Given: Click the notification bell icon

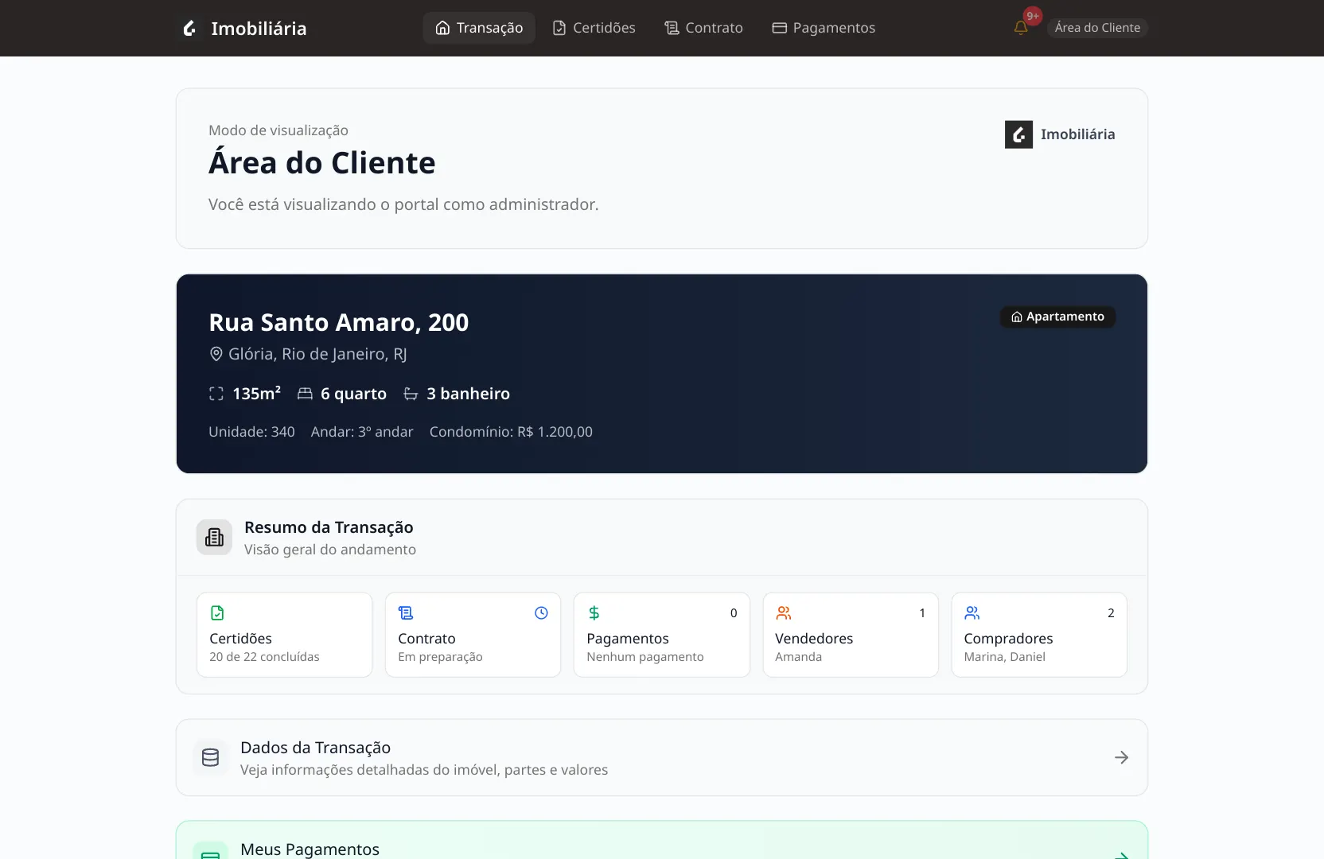Looking at the screenshot, I should tap(1021, 26).
